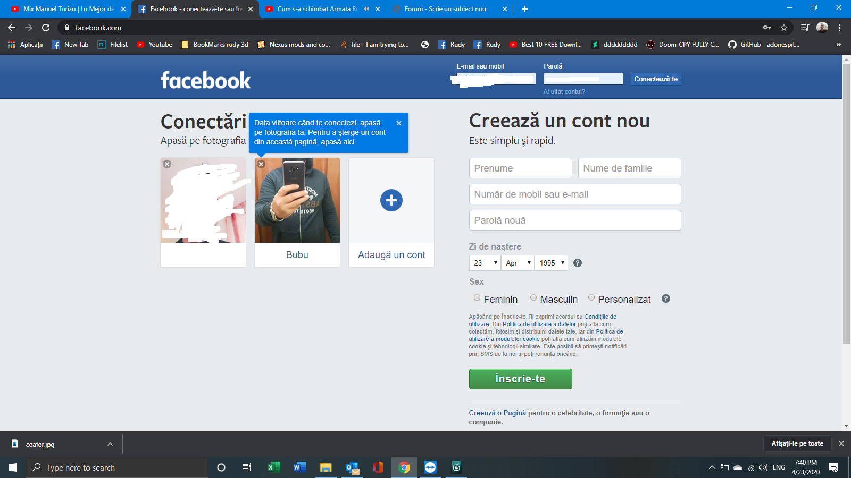Click the Bubu profile photo

pyautogui.click(x=297, y=200)
